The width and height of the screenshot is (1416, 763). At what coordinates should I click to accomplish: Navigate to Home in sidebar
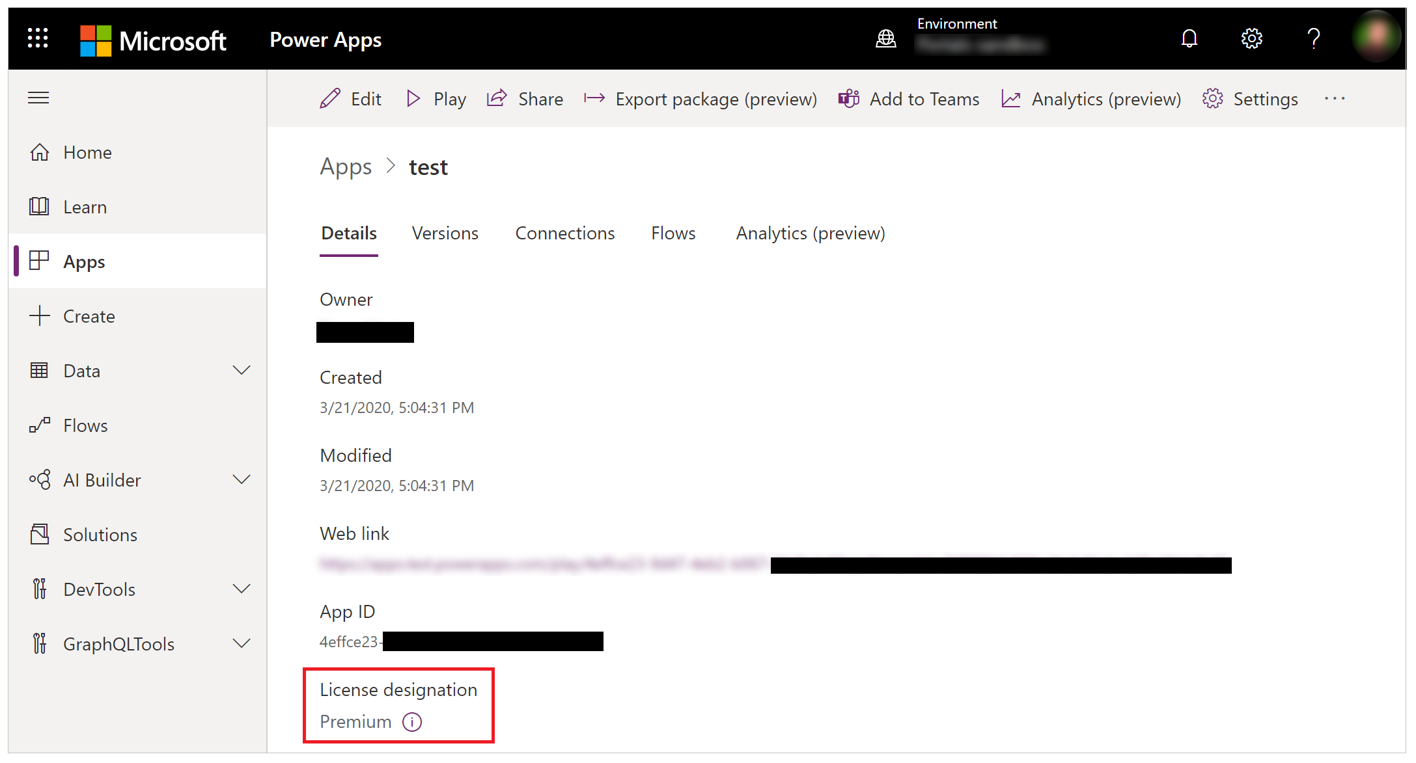pyautogui.click(x=87, y=152)
